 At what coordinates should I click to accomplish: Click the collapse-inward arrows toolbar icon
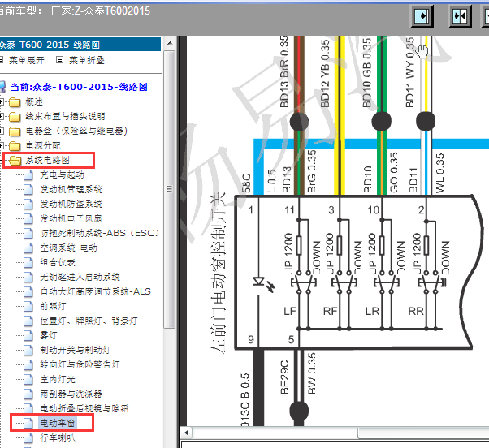click(x=460, y=15)
